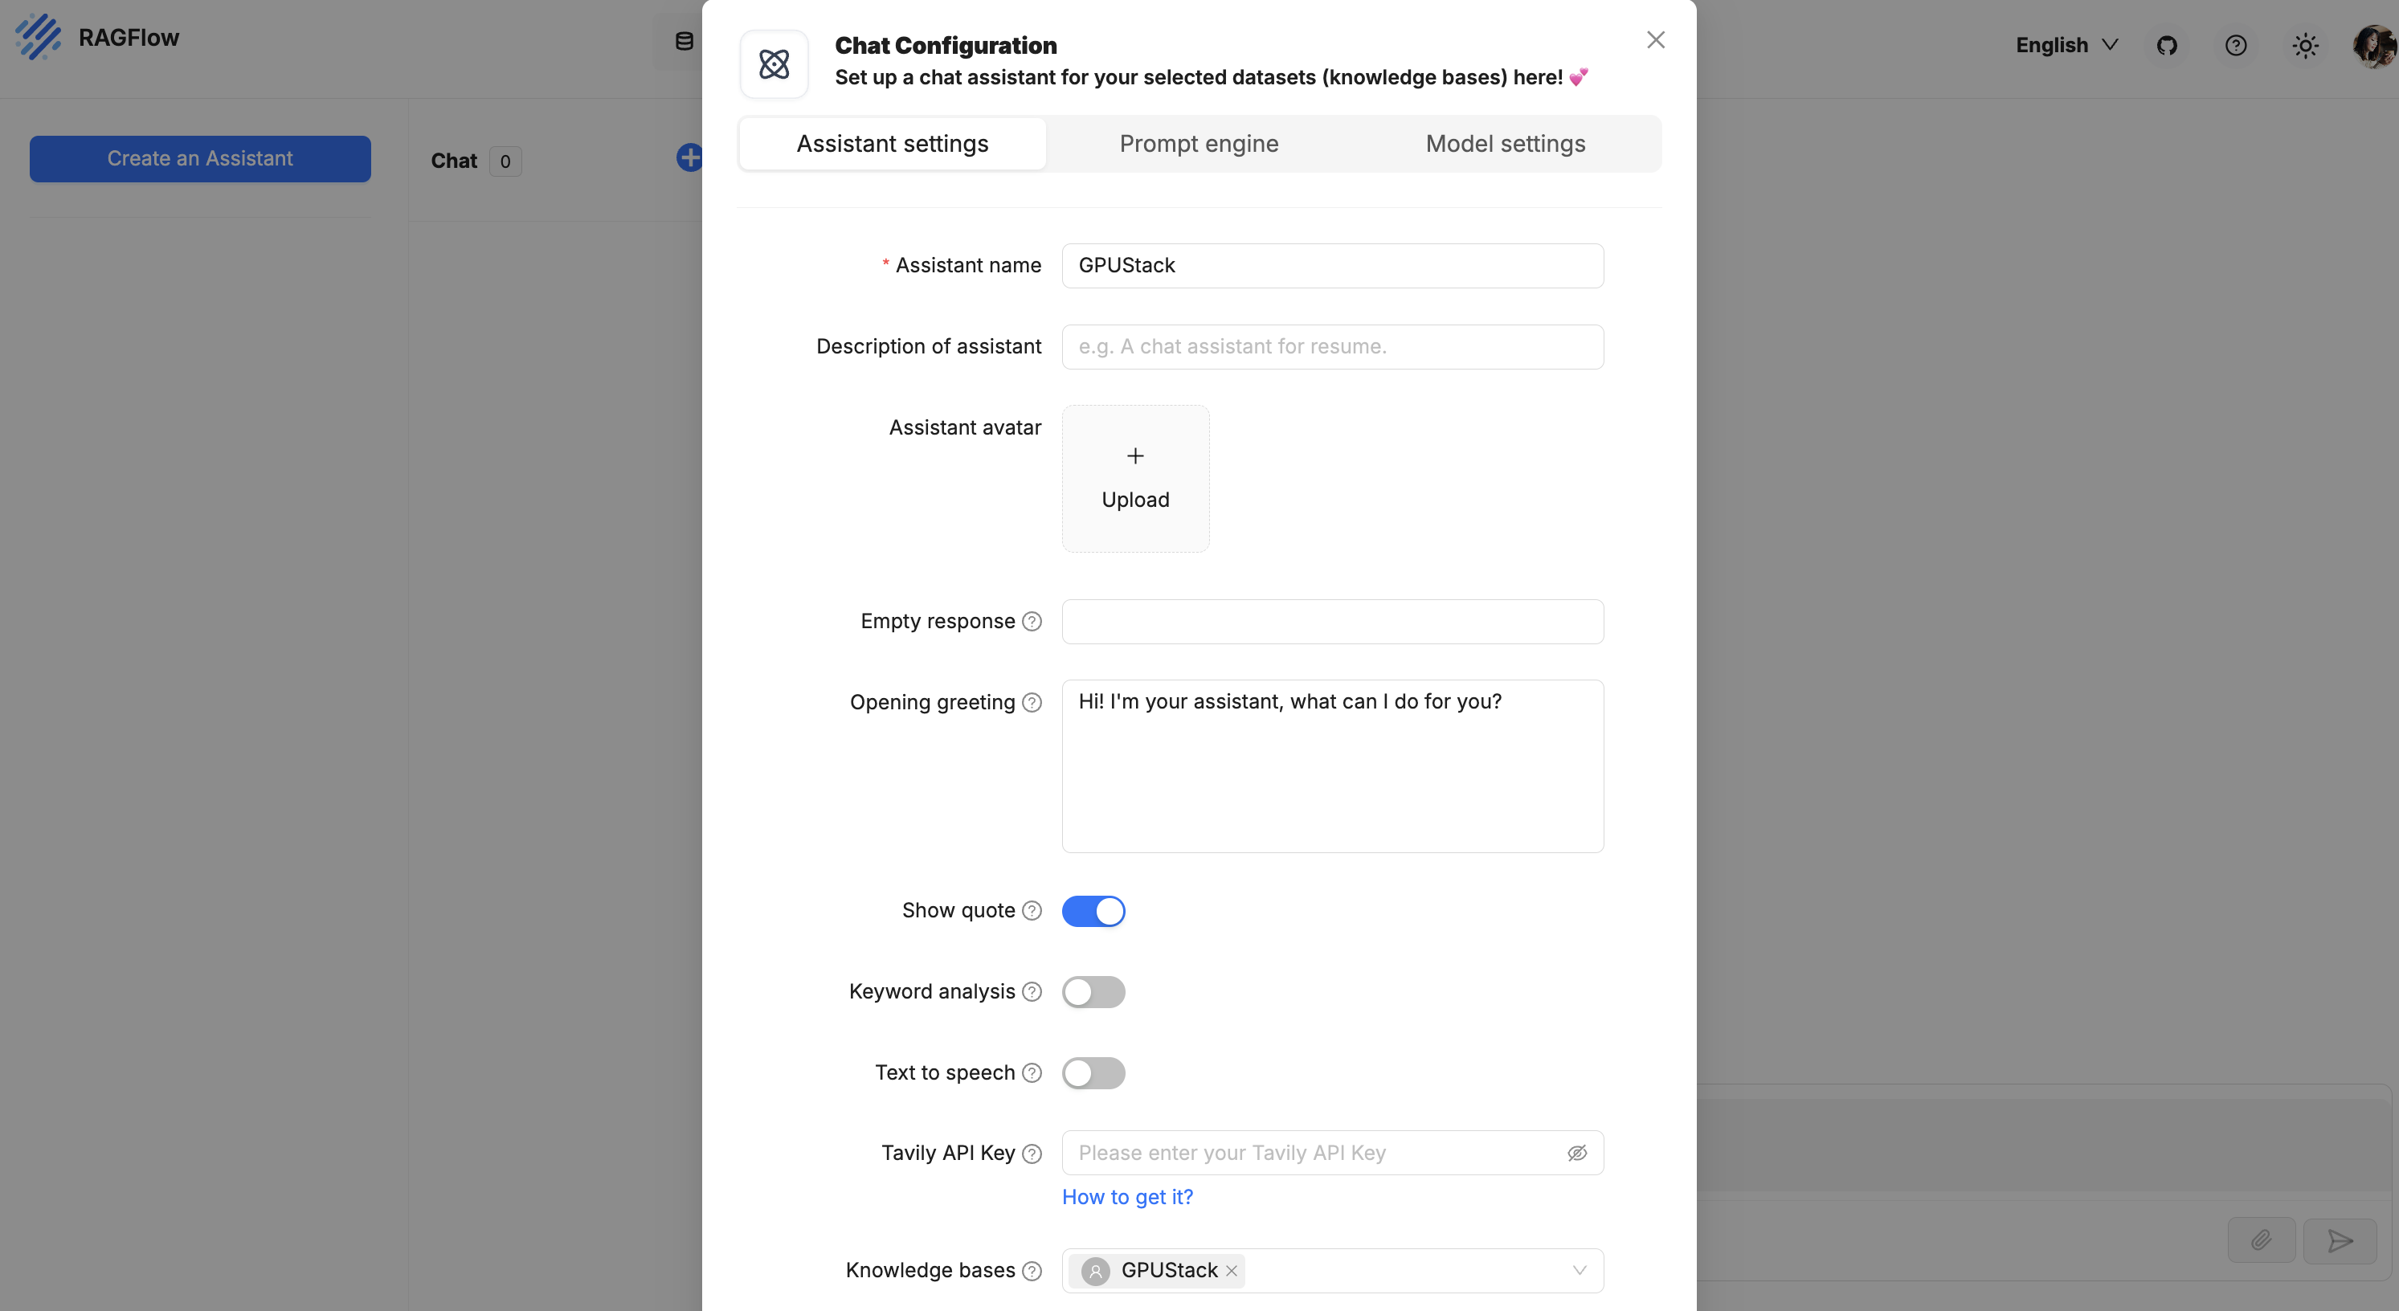Click the Description of assistant field
This screenshot has height=1311, width=2399.
(x=1332, y=347)
